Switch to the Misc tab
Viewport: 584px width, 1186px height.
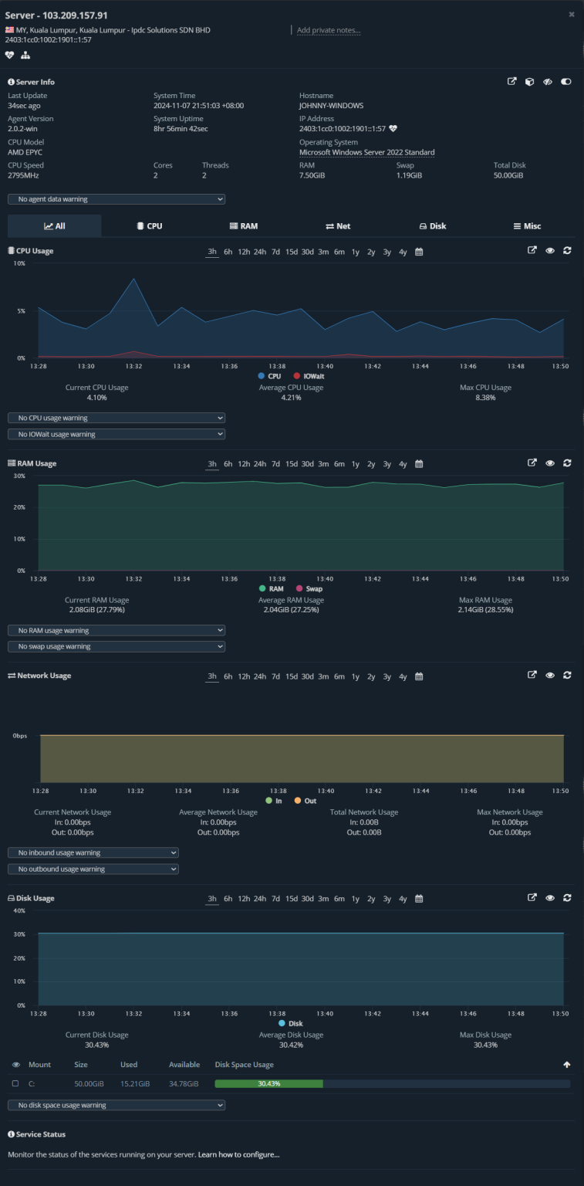pos(527,226)
